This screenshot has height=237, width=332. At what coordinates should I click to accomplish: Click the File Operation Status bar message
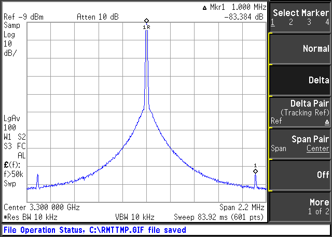[x=94, y=230]
